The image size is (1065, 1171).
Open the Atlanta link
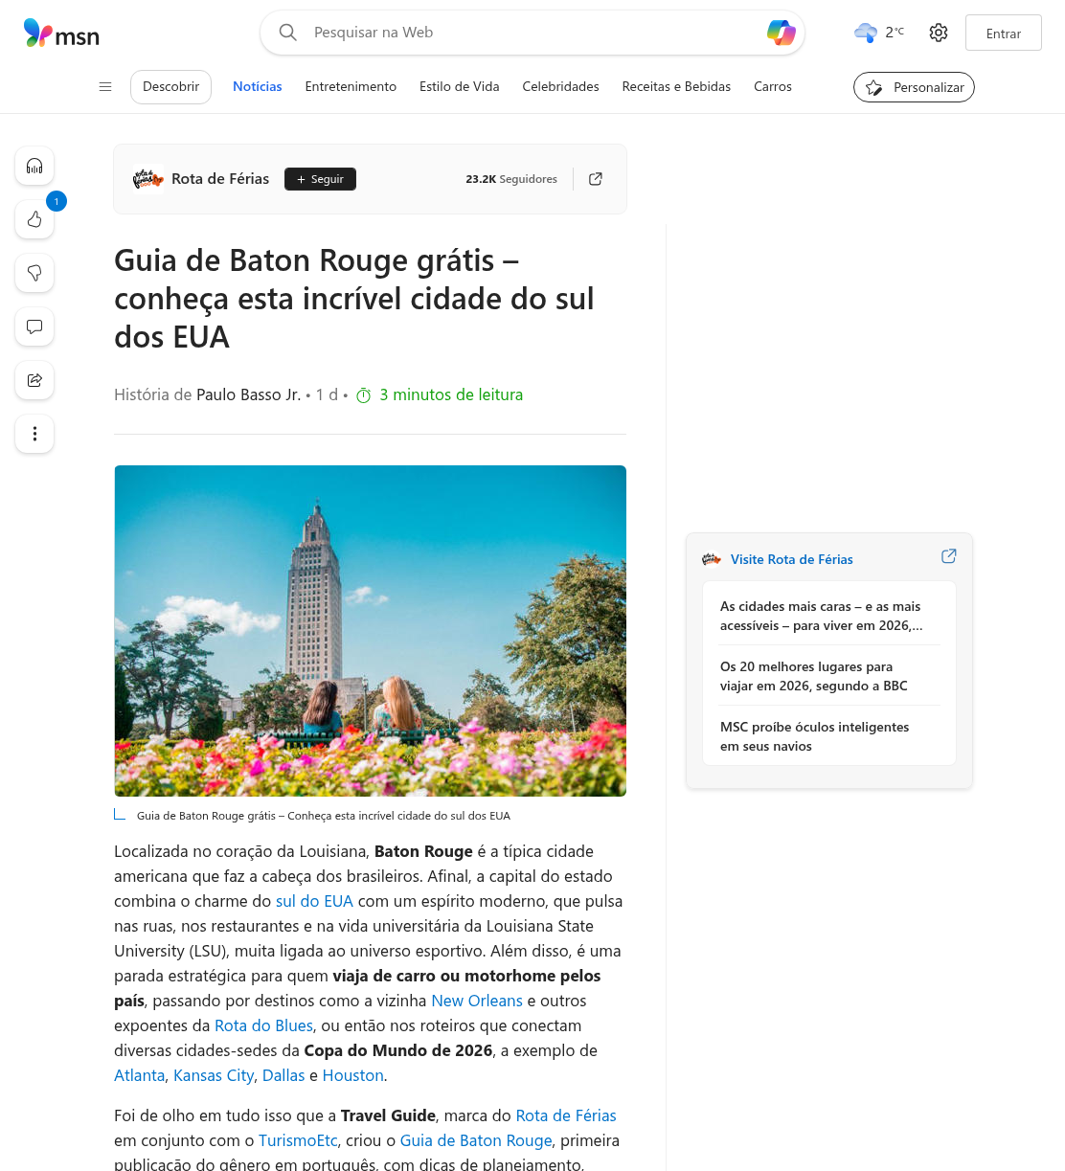pos(140,1075)
